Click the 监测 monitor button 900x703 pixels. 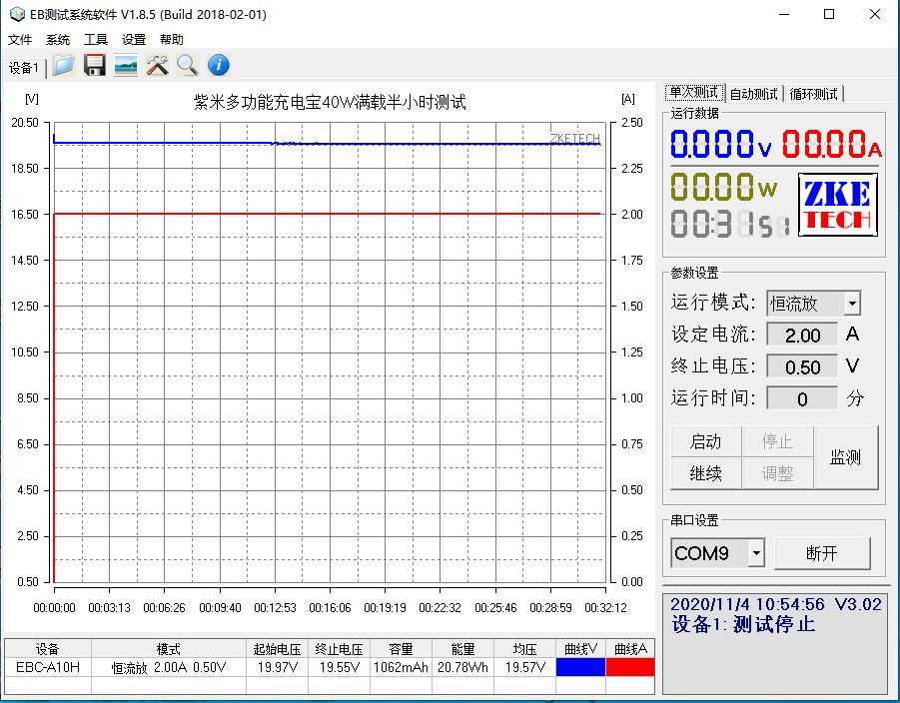(x=845, y=457)
